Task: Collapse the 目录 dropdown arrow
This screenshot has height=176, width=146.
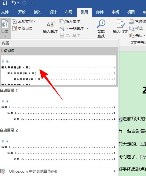Action: [x=5, y=36]
